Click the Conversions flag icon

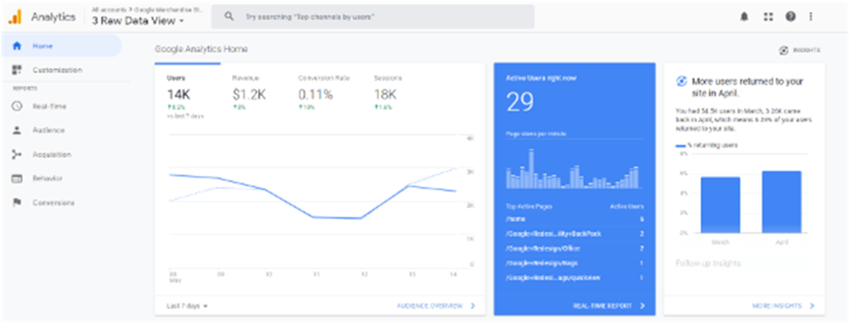pyautogui.click(x=17, y=203)
